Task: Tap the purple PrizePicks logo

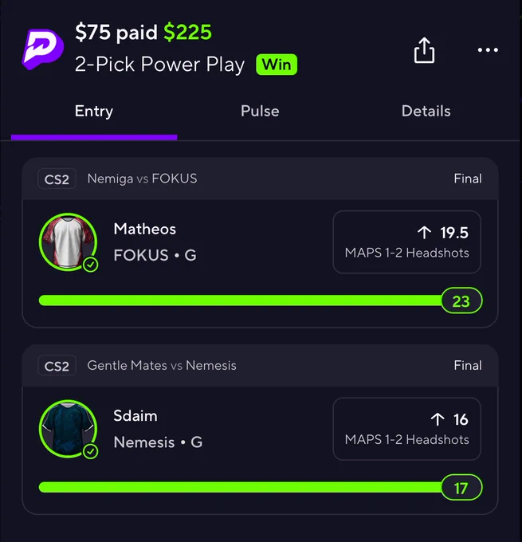Action: (43, 49)
